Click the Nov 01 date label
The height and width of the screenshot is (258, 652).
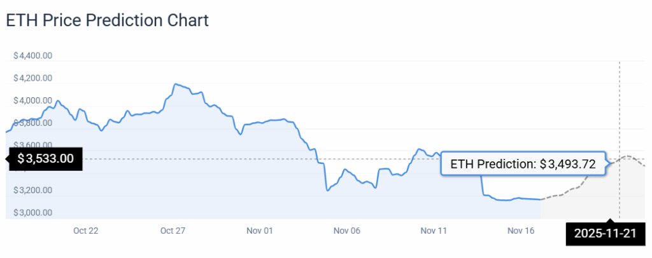pyautogui.click(x=259, y=231)
